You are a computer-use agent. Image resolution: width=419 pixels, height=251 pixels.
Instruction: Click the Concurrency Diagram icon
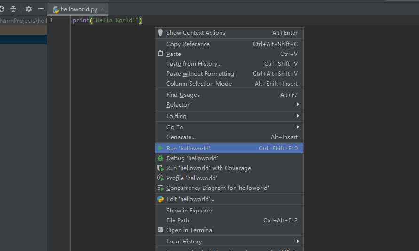pos(160,188)
